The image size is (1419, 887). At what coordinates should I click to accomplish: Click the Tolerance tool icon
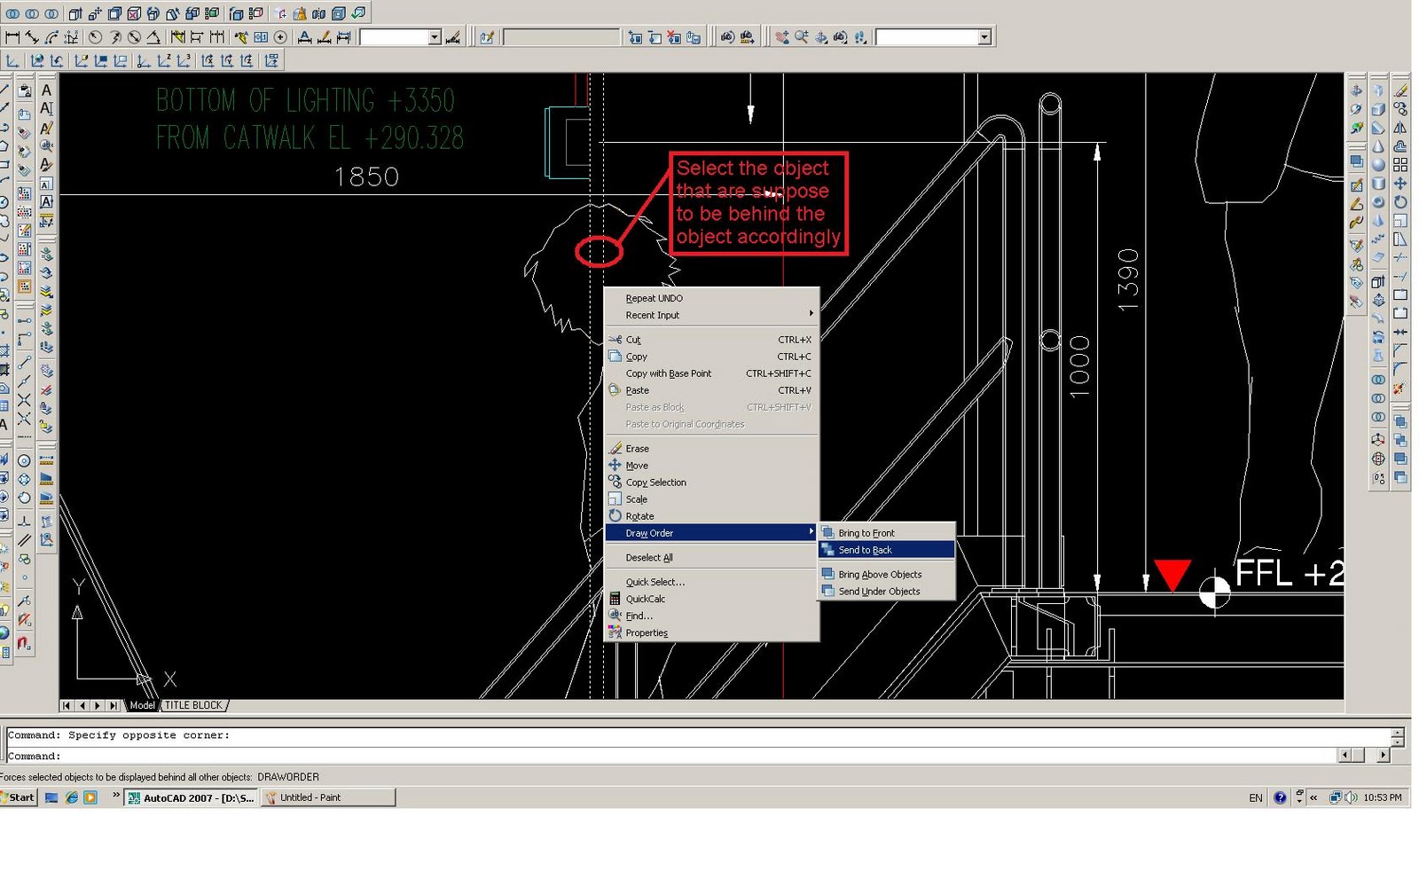point(261,37)
